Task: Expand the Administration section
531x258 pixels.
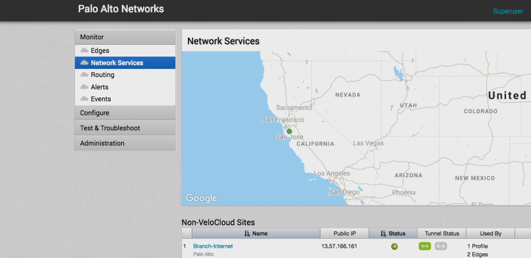Action: pos(125,143)
